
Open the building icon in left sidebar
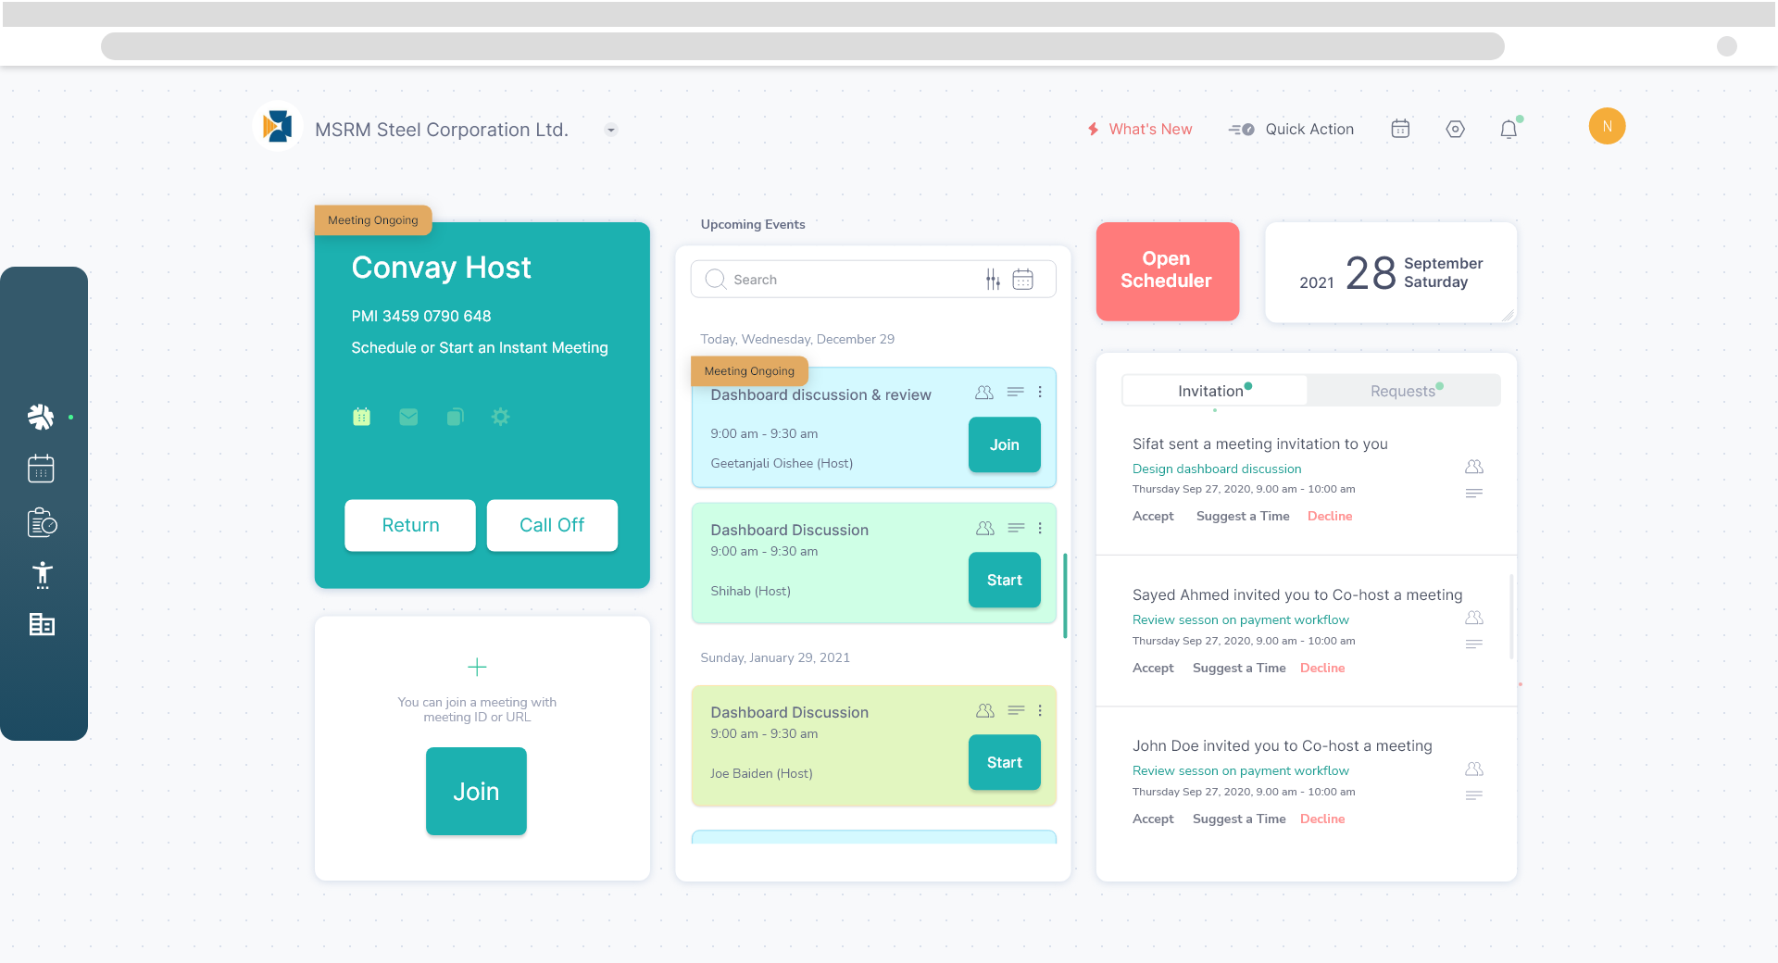[42, 625]
